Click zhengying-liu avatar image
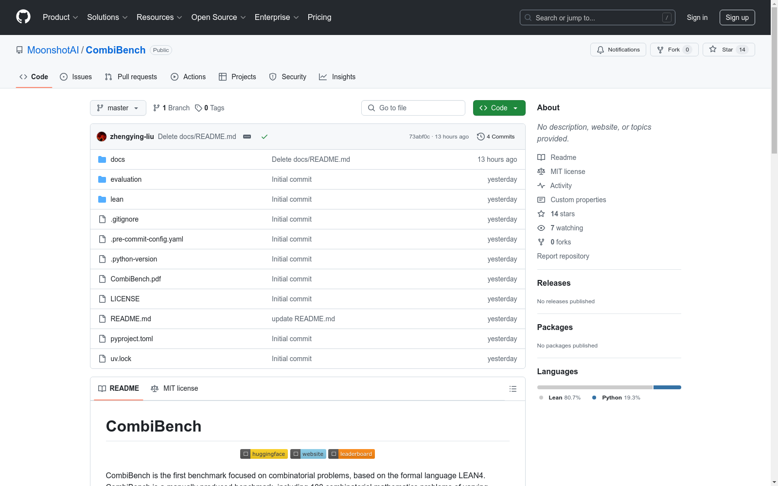Screen dimensions: 778x486 coord(102,137)
